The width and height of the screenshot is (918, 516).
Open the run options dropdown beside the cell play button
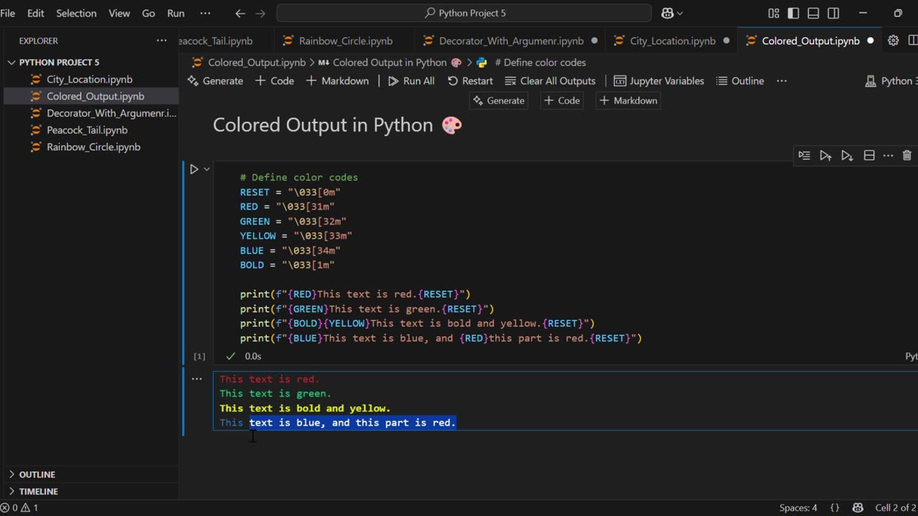207,169
